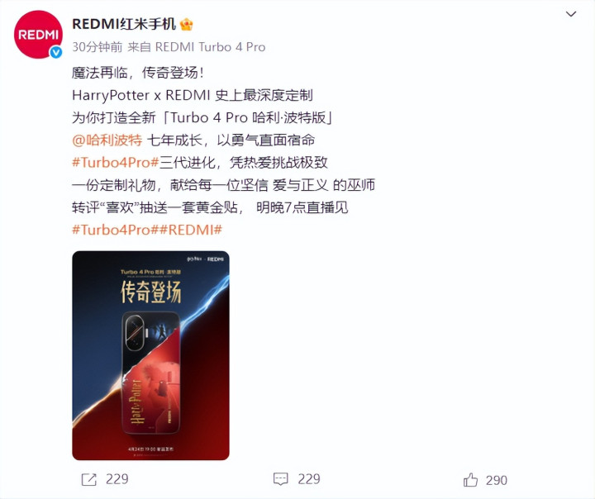Click the 传奇登场 title in poster
Image resolution: width=595 pixels, height=499 pixels.
[151, 292]
